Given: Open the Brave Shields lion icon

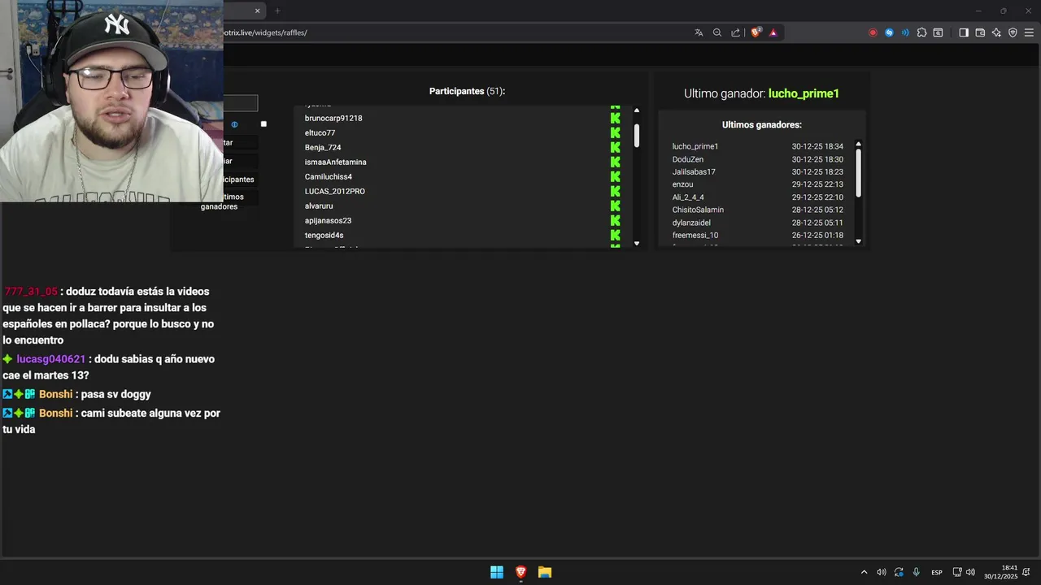Looking at the screenshot, I should tap(756, 32).
